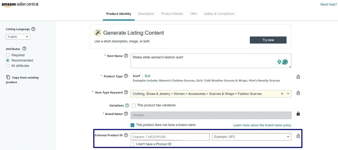The width and height of the screenshot is (338, 150).
Task: Select the All attributes radio button
Action: coord(8,66)
